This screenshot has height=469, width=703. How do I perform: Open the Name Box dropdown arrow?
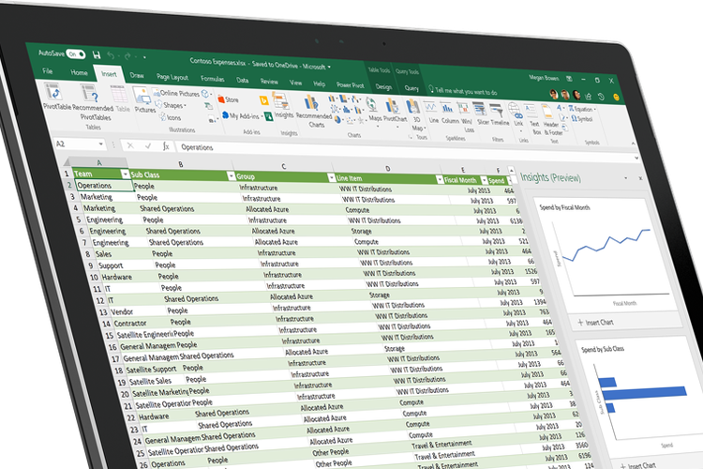(101, 144)
